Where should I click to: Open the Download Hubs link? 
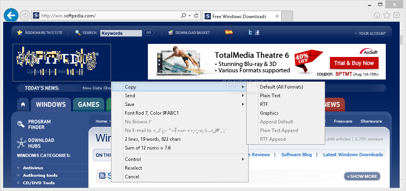tap(41, 143)
